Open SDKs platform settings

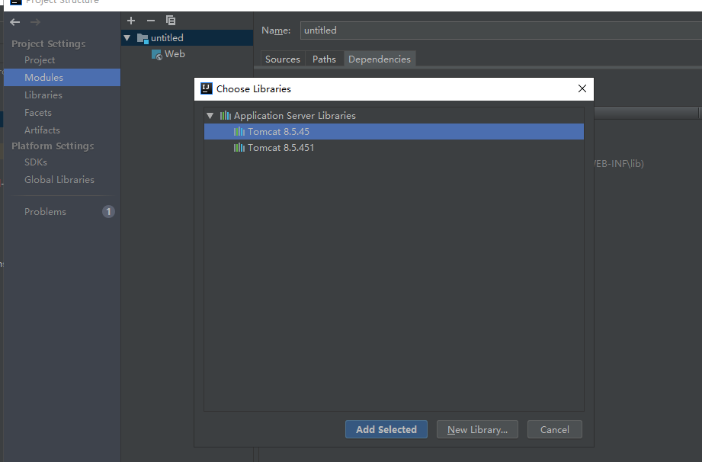tap(62, 162)
